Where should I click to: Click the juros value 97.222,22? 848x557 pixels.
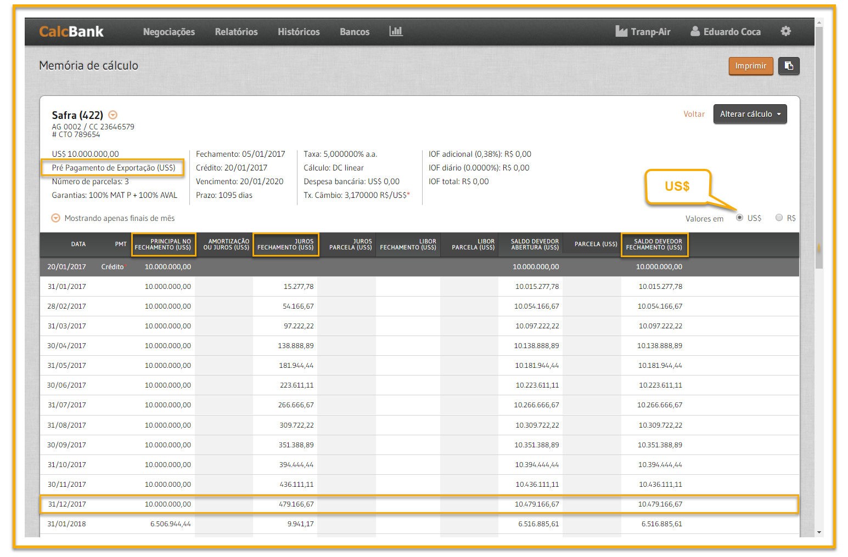tap(299, 326)
